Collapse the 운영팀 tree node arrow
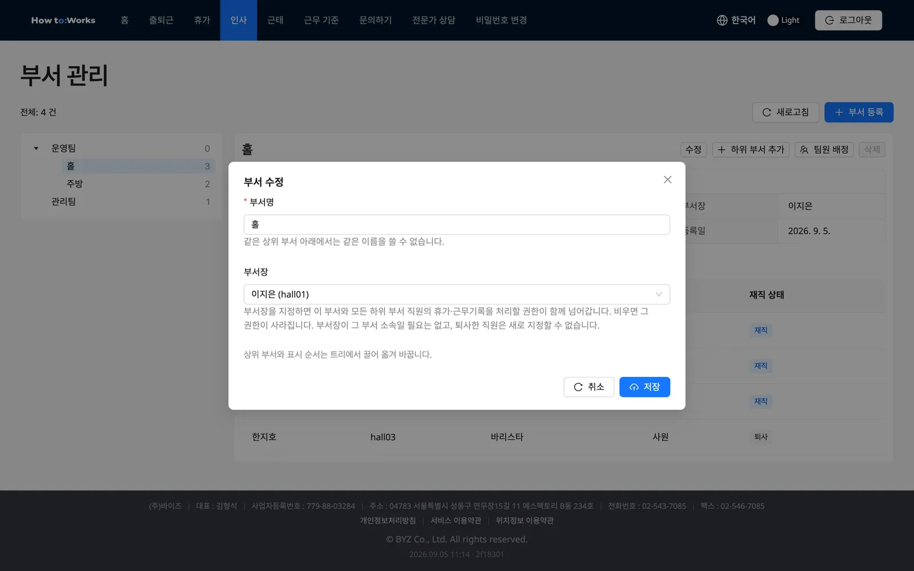 coord(36,148)
